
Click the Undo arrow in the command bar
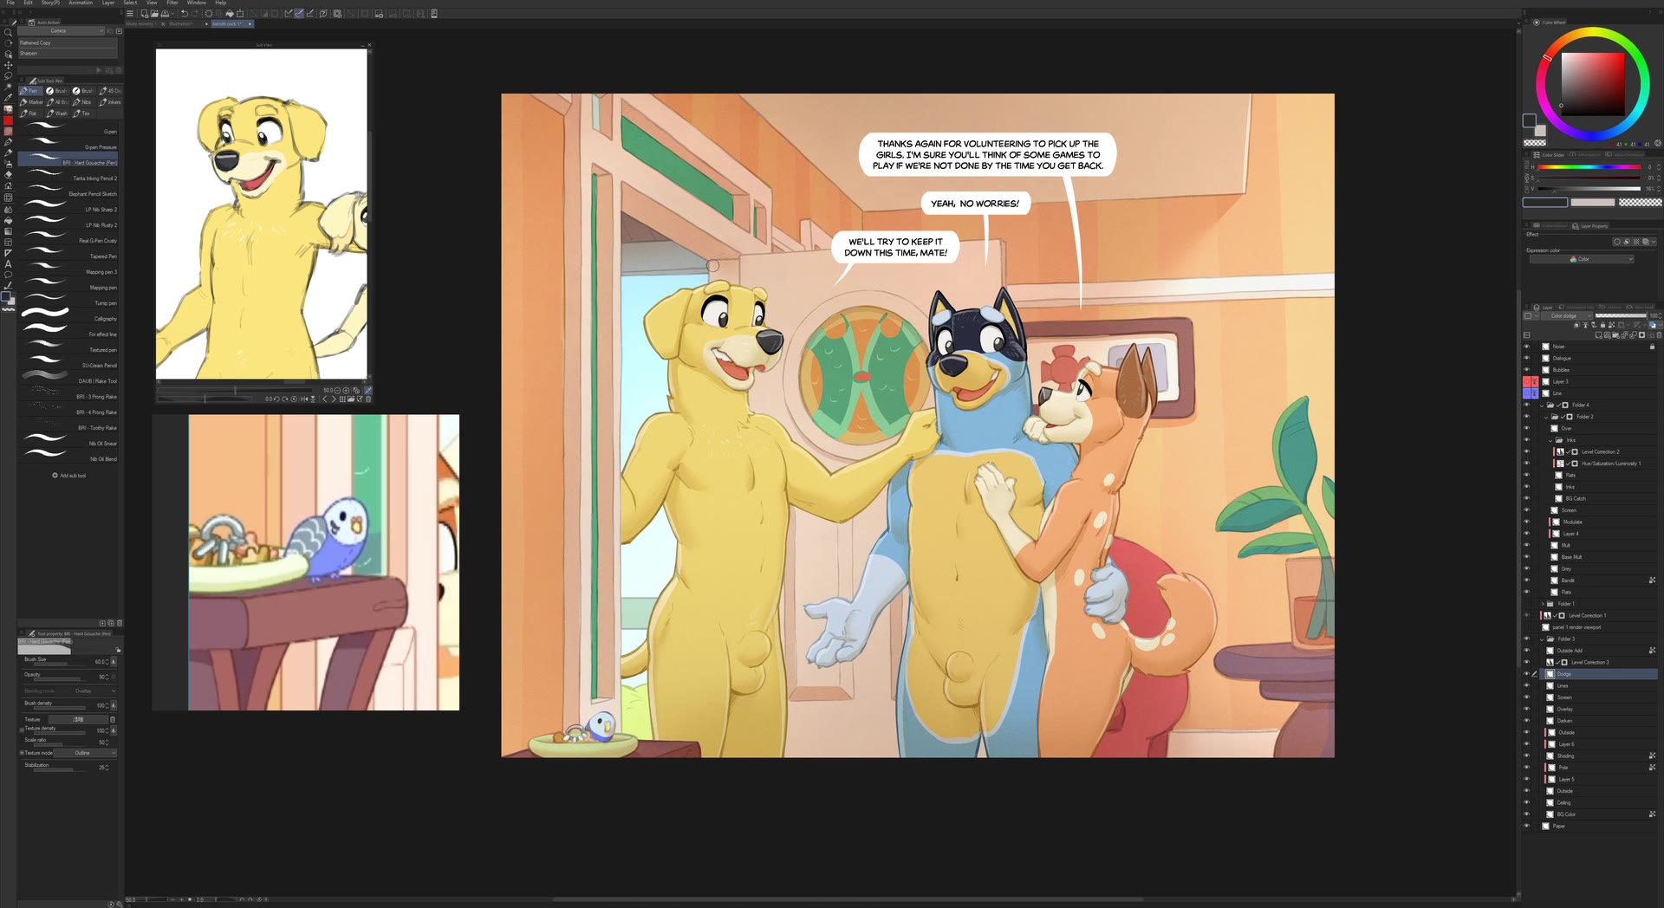[185, 14]
